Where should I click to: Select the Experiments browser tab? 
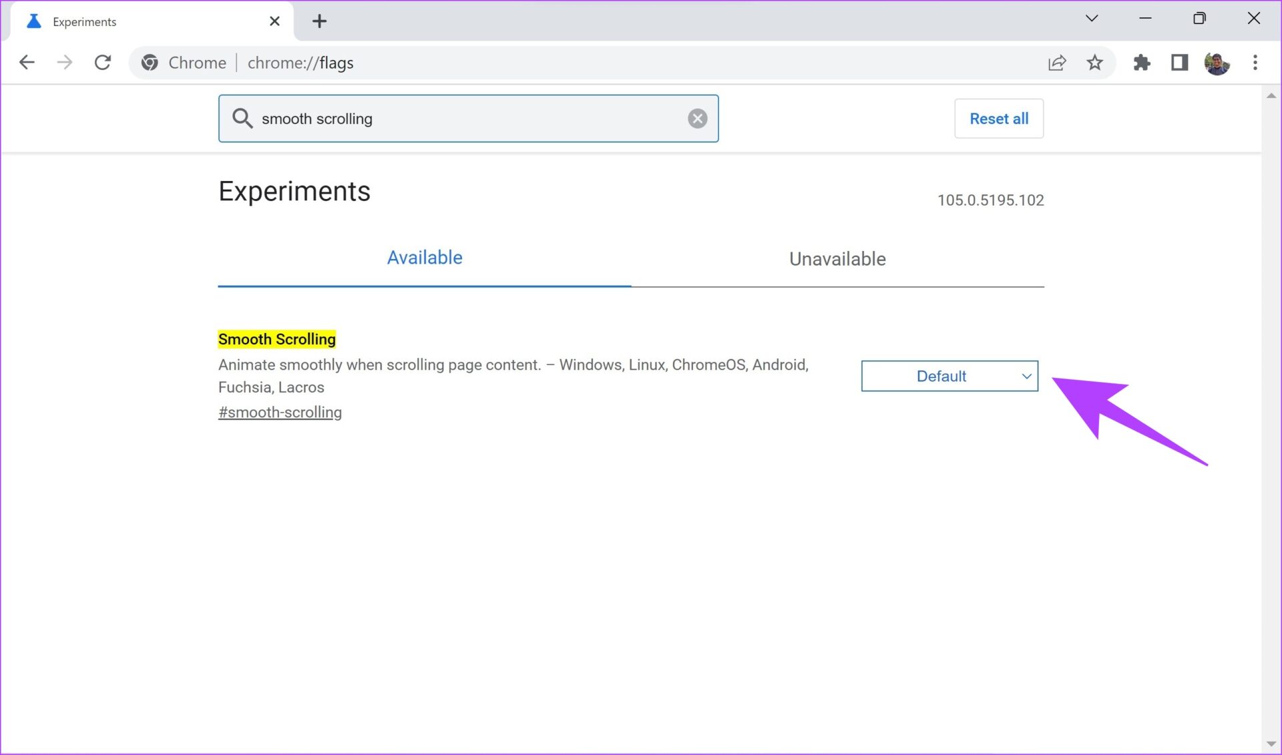pyautogui.click(x=153, y=21)
